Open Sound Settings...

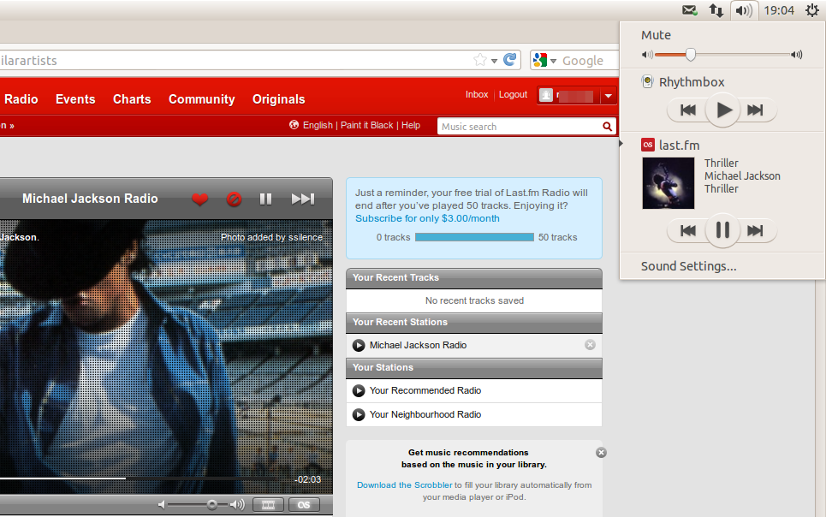[x=688, y=266]
